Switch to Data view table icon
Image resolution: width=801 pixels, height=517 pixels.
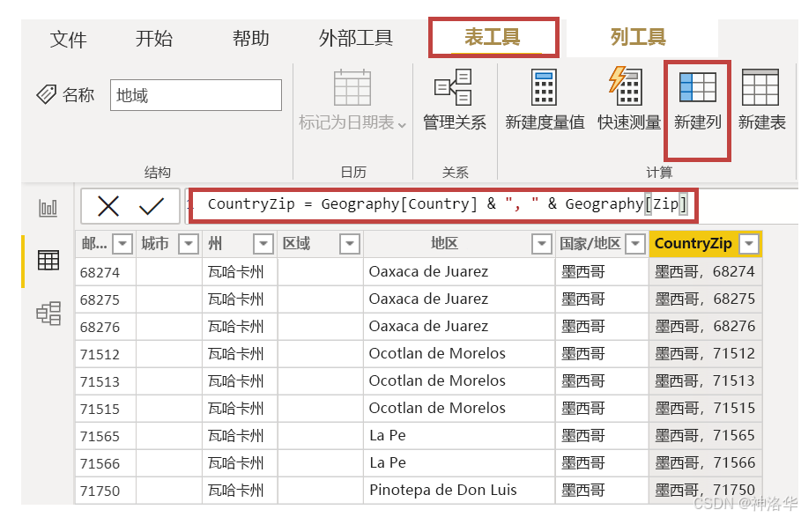click(x=48, y=261)
